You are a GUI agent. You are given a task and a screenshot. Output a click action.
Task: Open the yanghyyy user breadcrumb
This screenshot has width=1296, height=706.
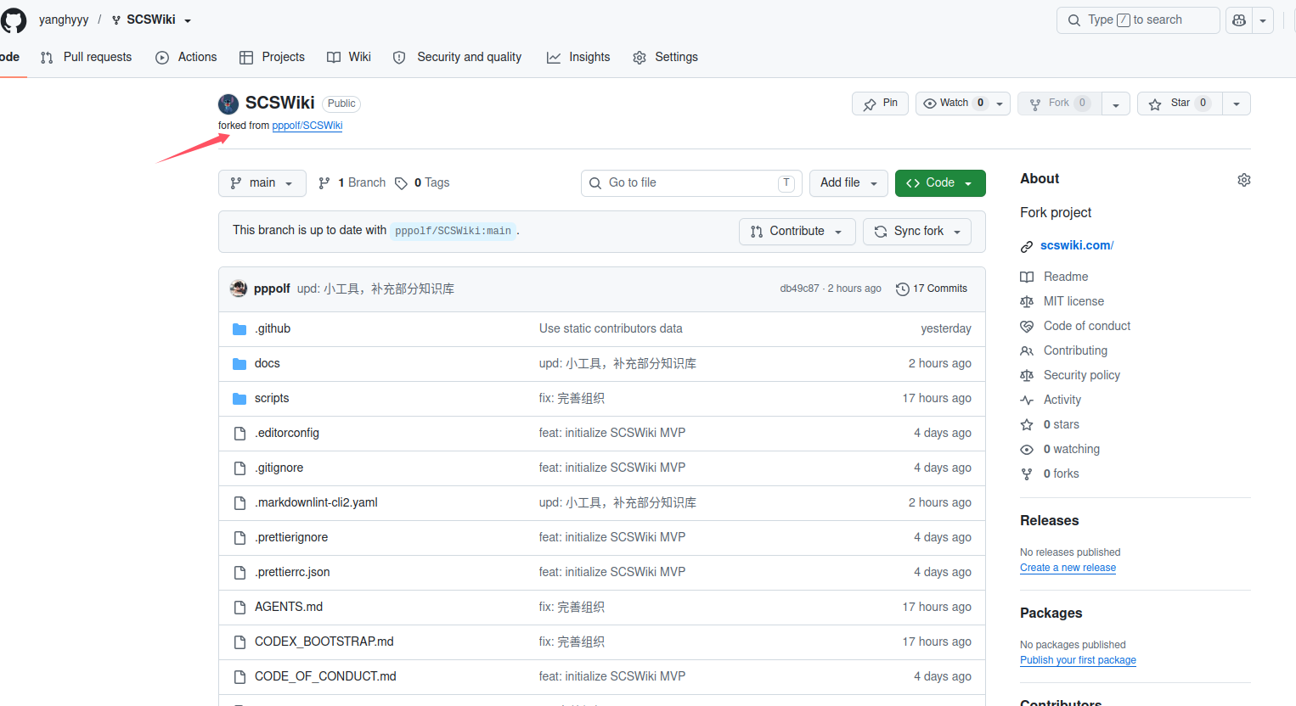click(x=64, y=20)
